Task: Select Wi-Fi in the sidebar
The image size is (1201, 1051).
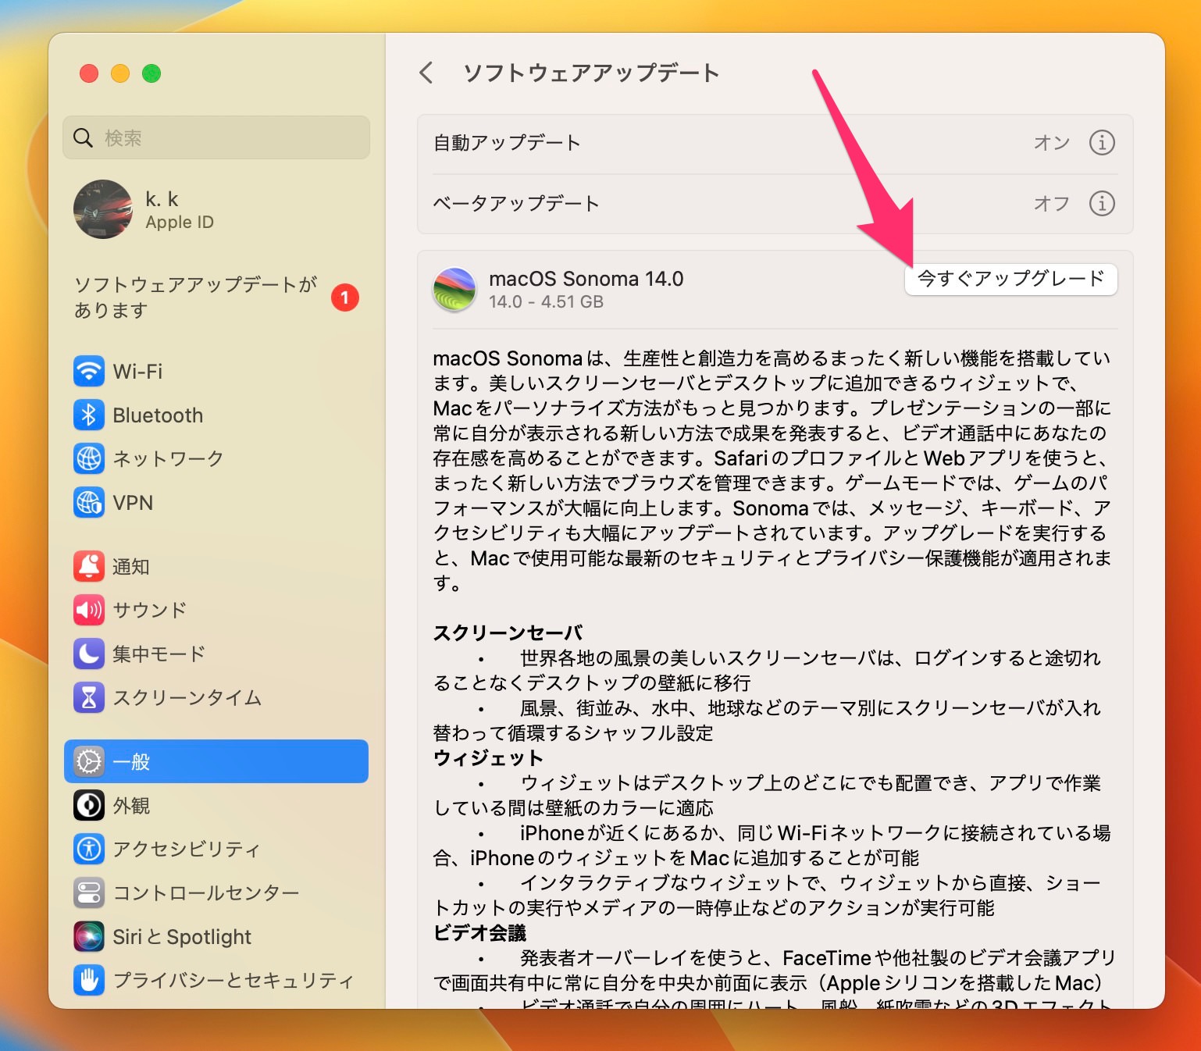Action: (x=216, y=372)
